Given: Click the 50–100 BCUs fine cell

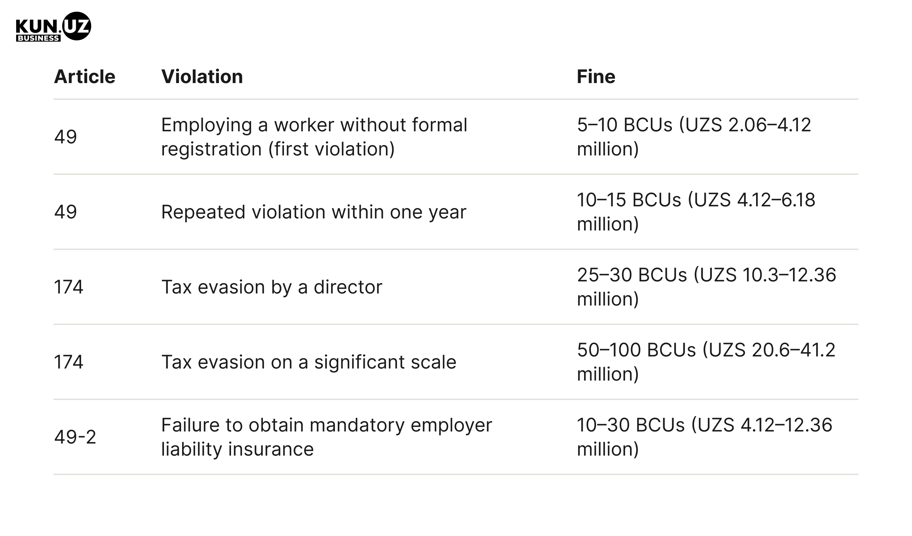Looking at the screenshot, I should click(706, 362).
